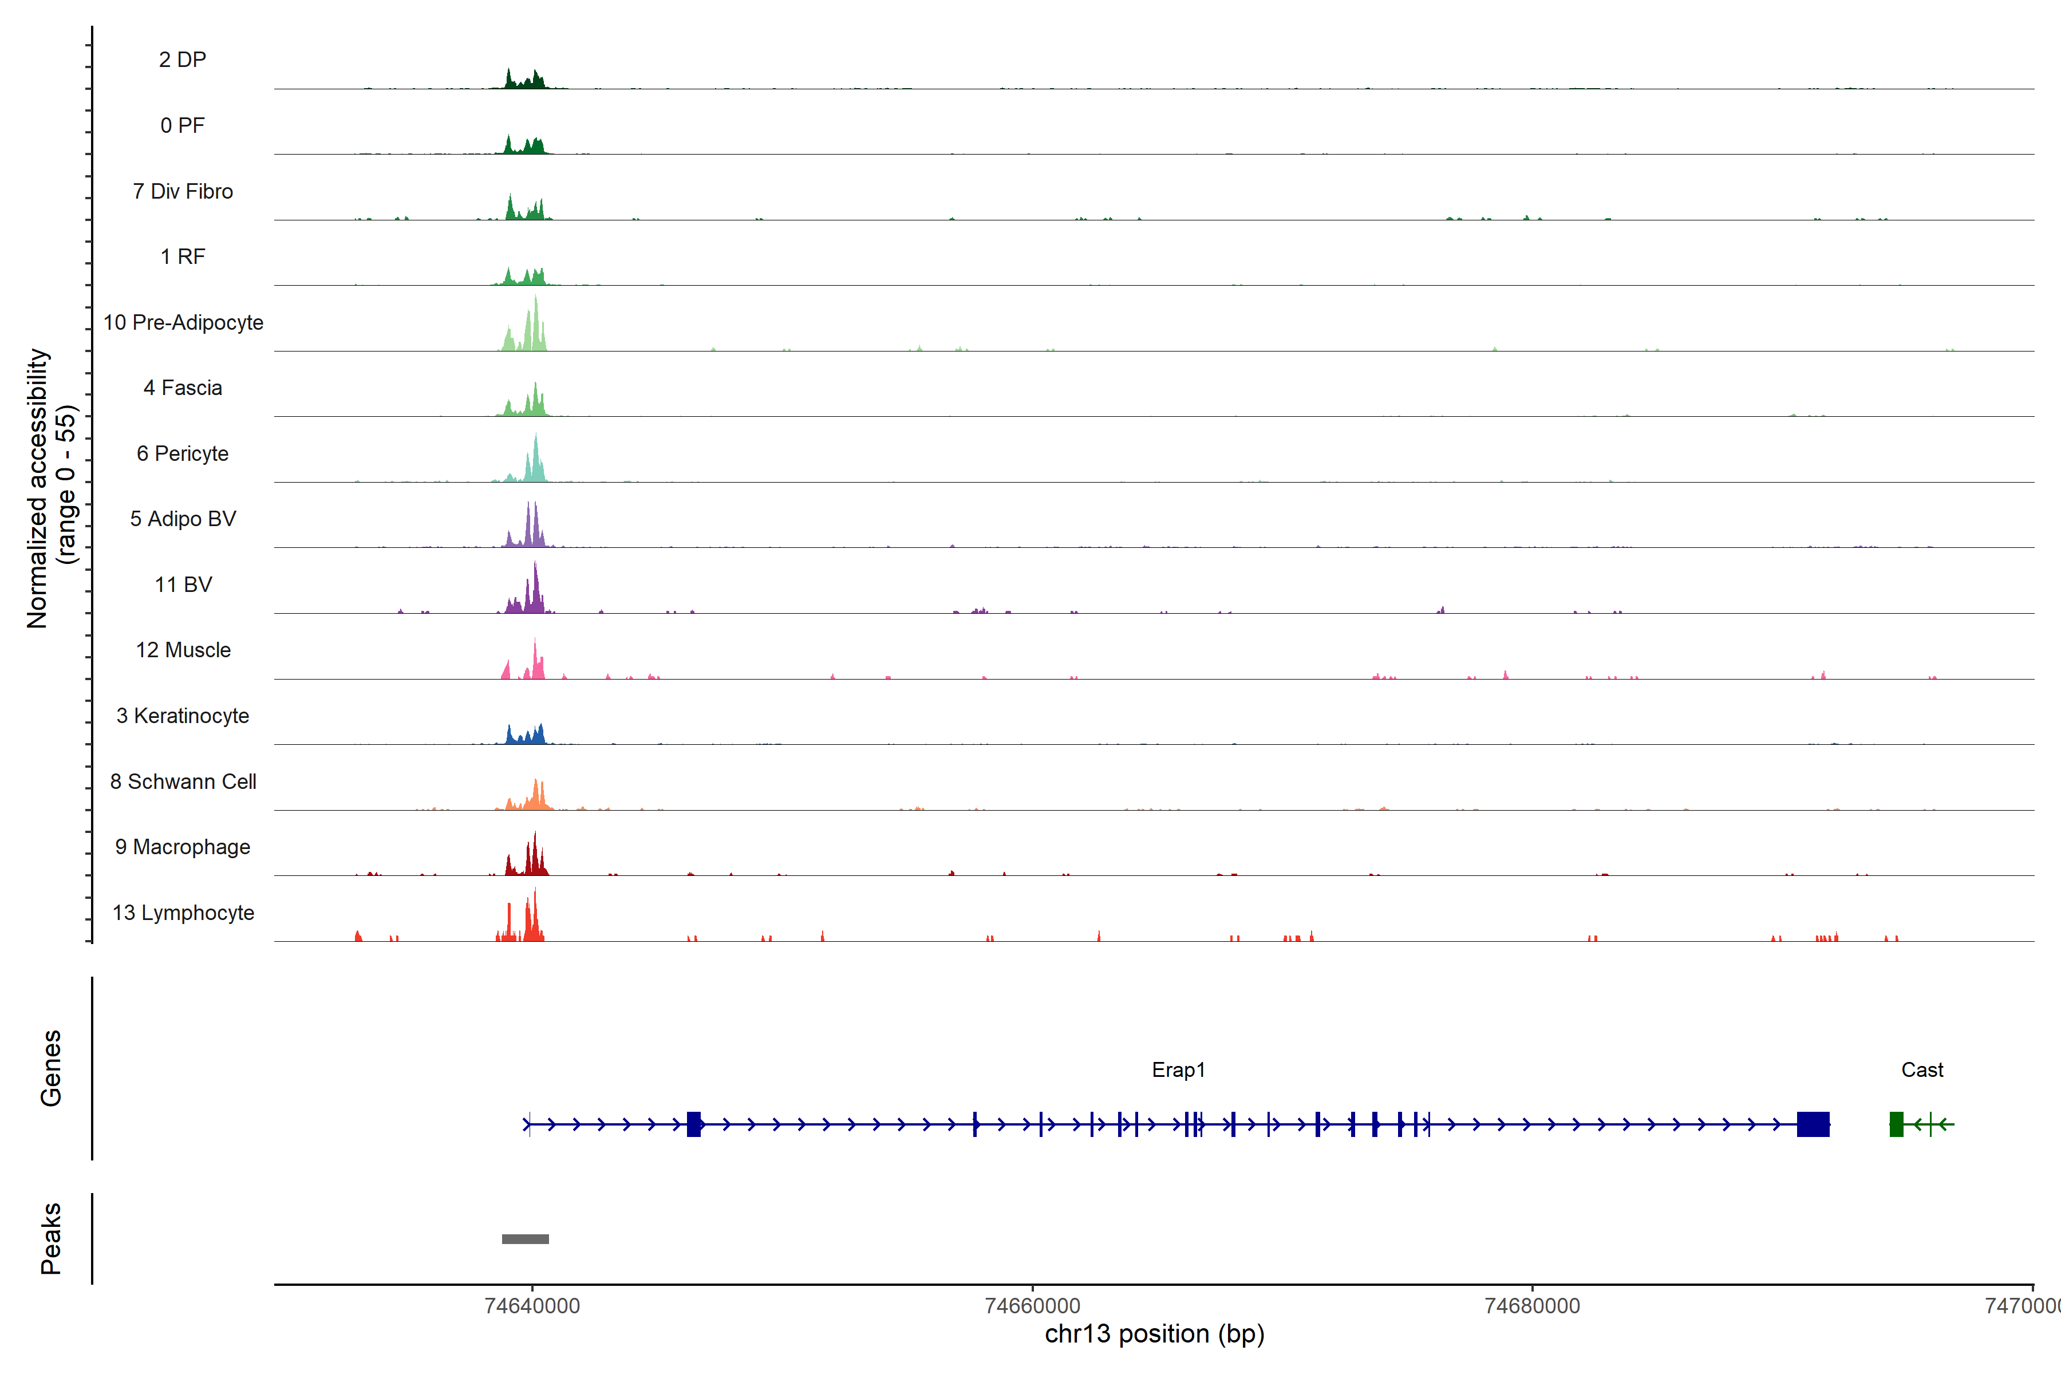Click the first Erap1 exon block
Screen dimensions: 2061x1374
(693, 1123)
